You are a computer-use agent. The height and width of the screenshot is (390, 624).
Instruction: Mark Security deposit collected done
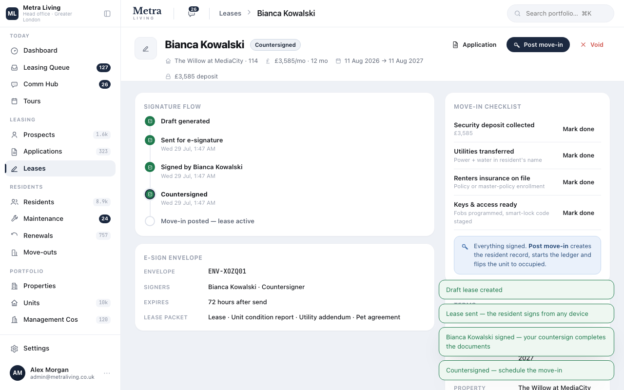click(x=579, y=129)
